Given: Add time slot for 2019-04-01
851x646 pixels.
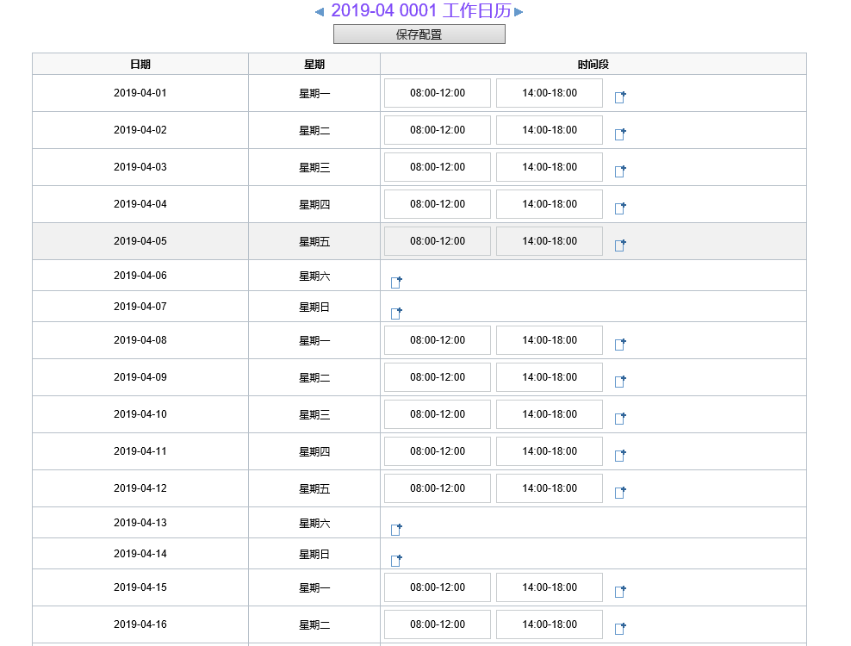Looking at the screenshot, I should click(620, 96).
